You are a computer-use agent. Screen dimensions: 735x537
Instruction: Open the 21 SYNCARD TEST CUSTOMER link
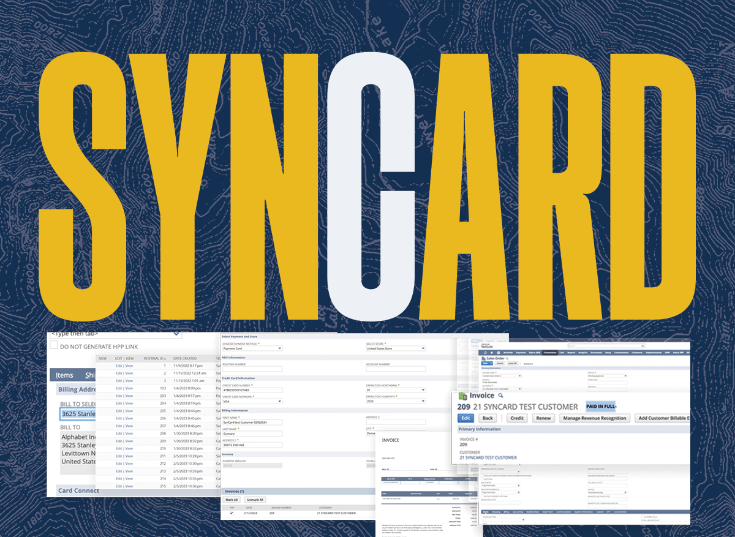coord(488,457)
